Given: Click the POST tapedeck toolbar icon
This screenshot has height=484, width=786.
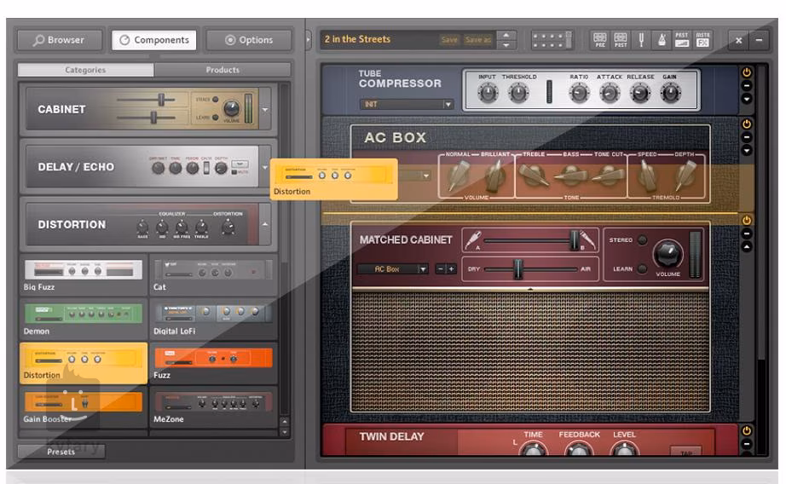Looking at the screenshot, I should coord(621,40).
